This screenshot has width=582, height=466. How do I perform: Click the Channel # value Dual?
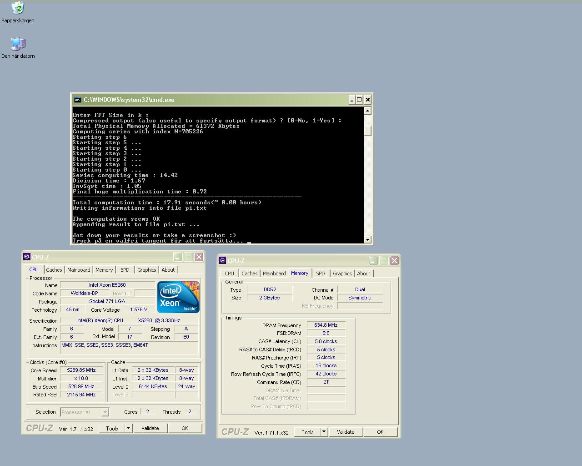click(x=360, y=290)
